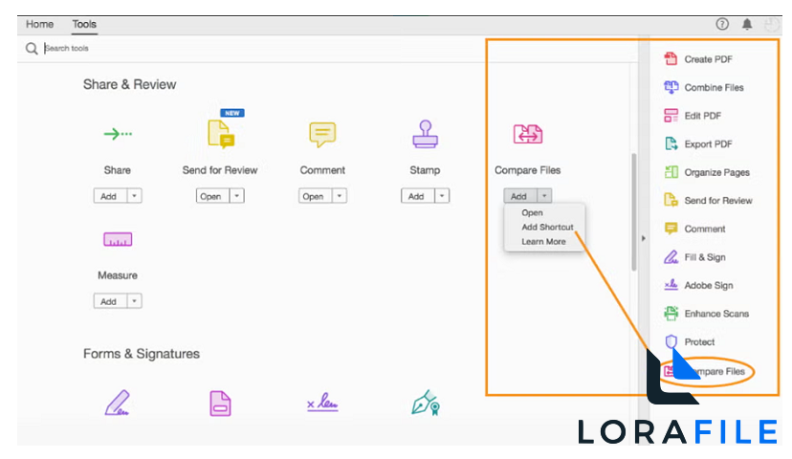
Task: Click the Fill & Sign label in right pane
Action: (705, 257)
